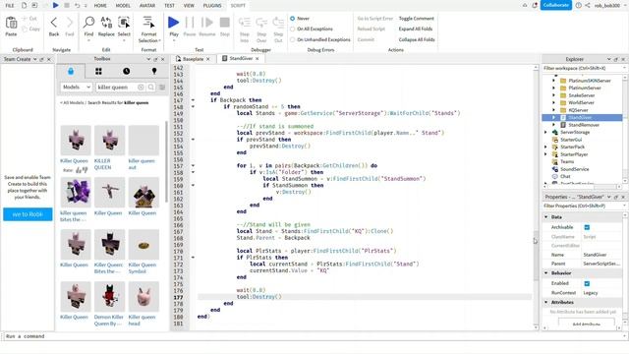
Task: Toggle the Archivable checkbox
Action: click(x=587, y=227)
